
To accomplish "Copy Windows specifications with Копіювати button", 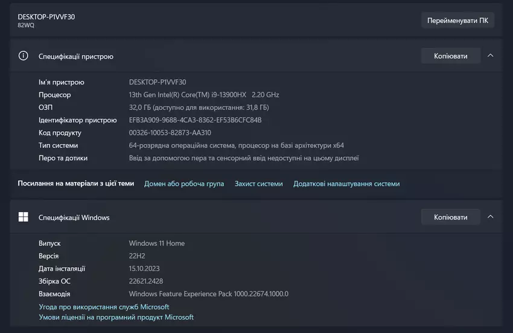I will tap(450, 217).
